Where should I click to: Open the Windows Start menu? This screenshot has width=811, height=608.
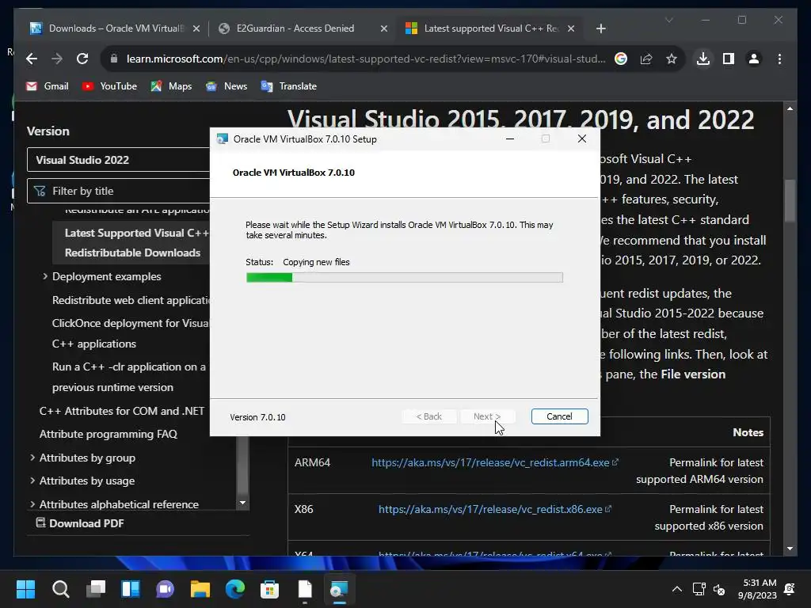point(25,589)
